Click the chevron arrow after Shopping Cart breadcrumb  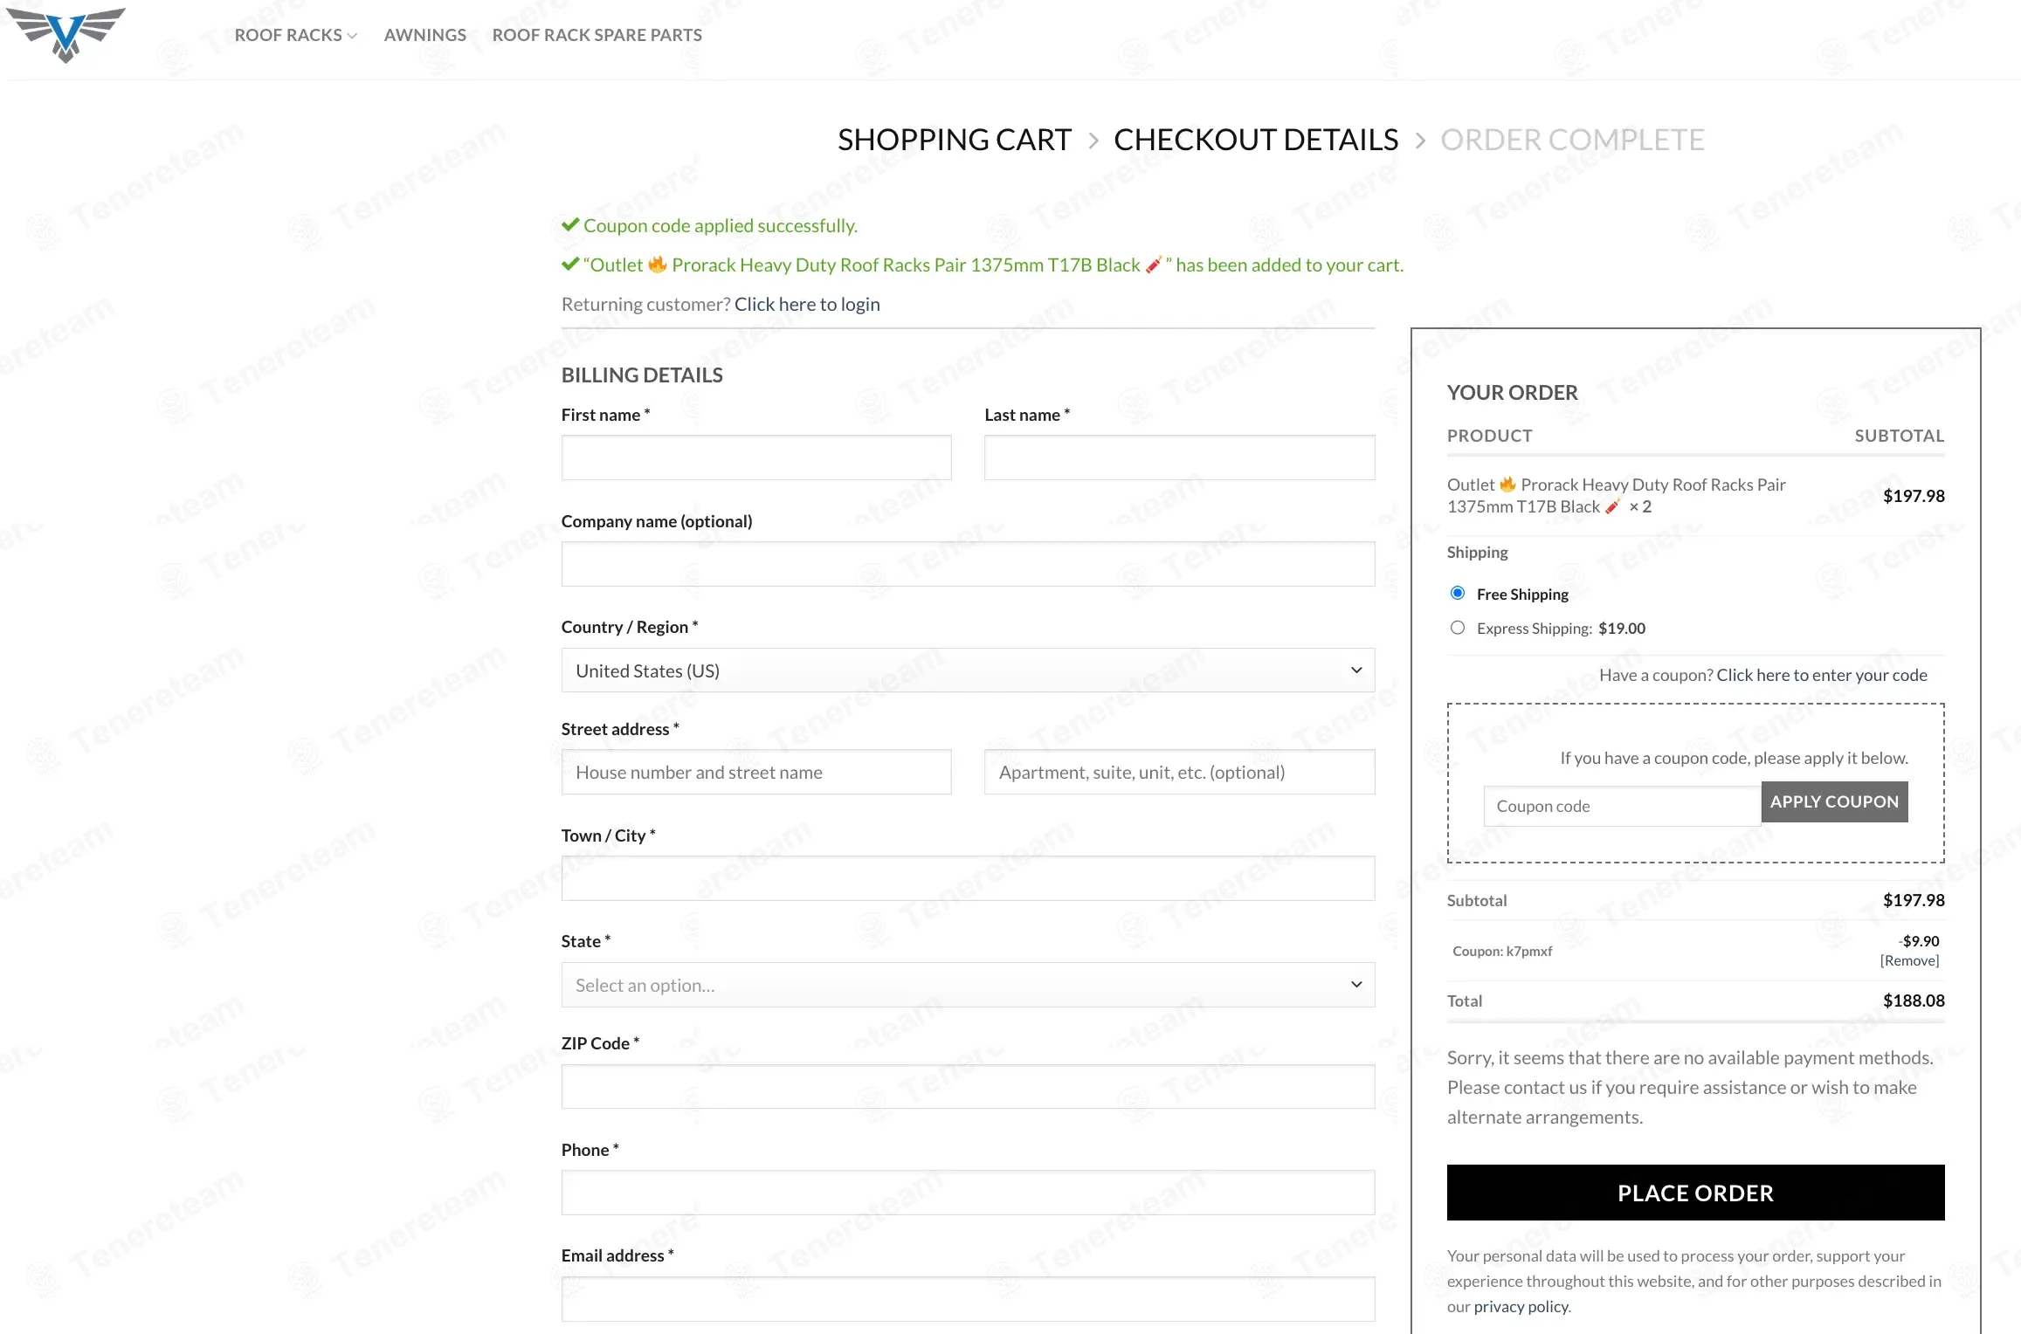pyautogui.click(x=1093, y=141)
